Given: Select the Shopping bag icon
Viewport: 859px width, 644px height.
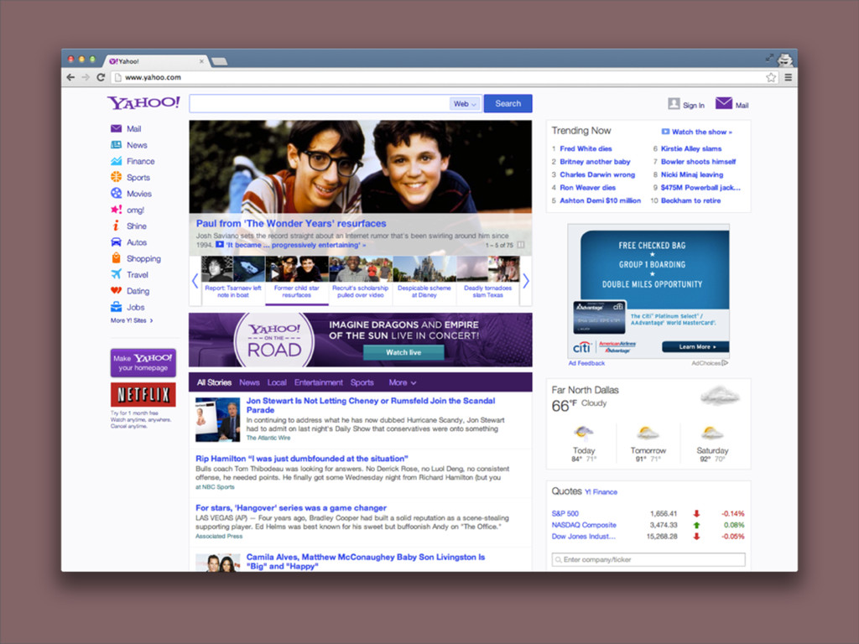Looking at the screenshot, I should pyautogui.click(x=116, y=258).
